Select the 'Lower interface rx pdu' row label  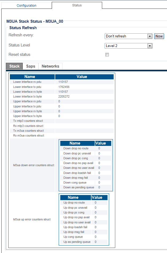[27, 82]
